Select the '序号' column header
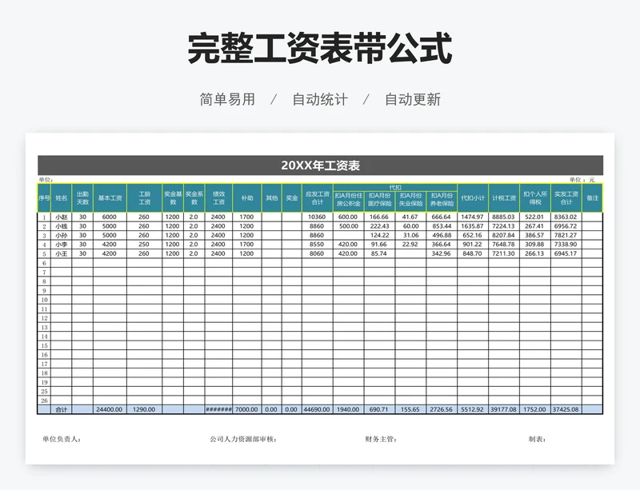 (44, 198)
